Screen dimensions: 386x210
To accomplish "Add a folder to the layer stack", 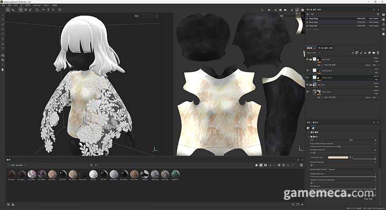I will [374, 53].
